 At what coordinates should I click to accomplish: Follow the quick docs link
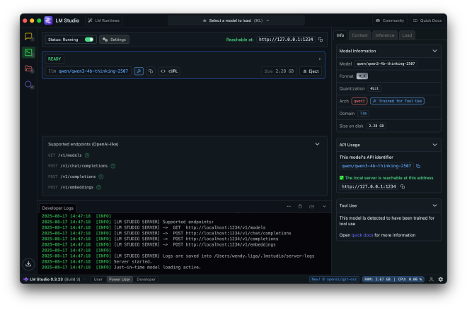pos(362,235)
